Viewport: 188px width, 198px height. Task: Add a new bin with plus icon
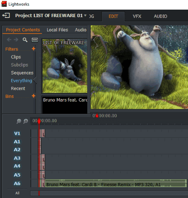coord(33,96)
